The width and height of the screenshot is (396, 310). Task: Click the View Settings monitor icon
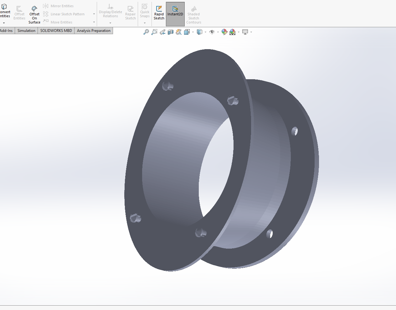245,32
